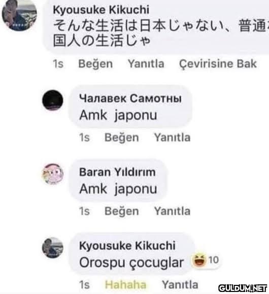Click Kyousuke Kikuchi's small reply avatar
The image size is (269, 294).
(x=53, y=248)
